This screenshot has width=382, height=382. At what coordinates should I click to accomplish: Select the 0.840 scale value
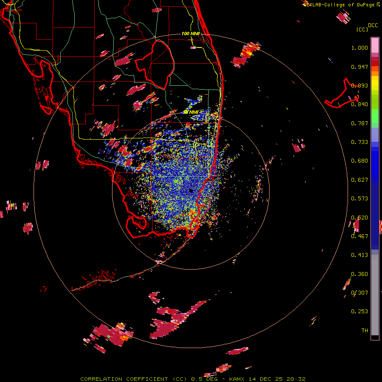click(x=360, y=104)
